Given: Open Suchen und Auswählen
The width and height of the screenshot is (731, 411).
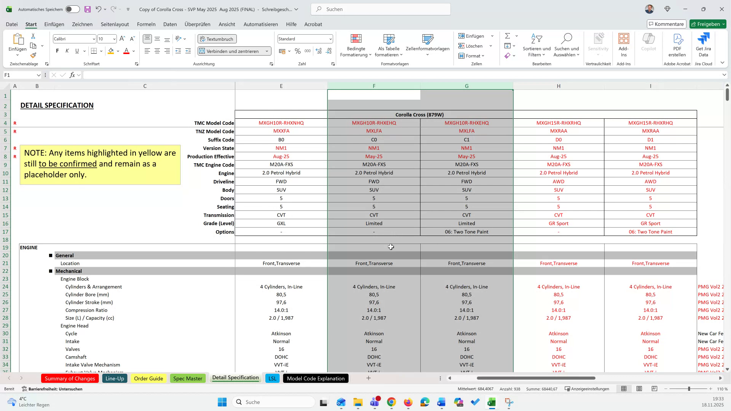Looking at the screenshot, I should coord(567,45).
